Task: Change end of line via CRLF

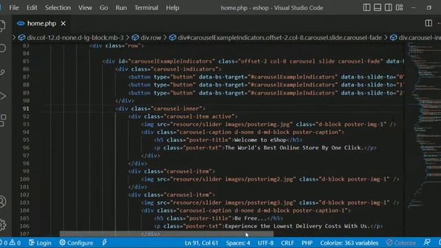Action: click(x=287, y=242)
